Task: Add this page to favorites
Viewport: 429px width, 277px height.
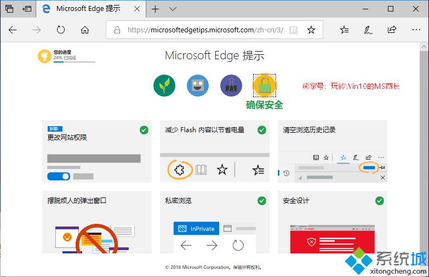Action: [x=311, y=30]
